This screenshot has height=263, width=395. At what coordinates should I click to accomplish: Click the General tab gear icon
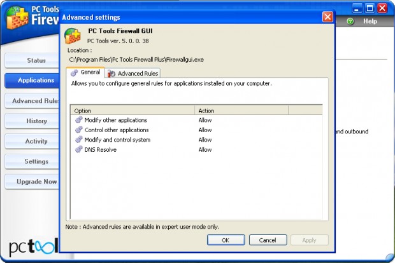pos(74,73)
